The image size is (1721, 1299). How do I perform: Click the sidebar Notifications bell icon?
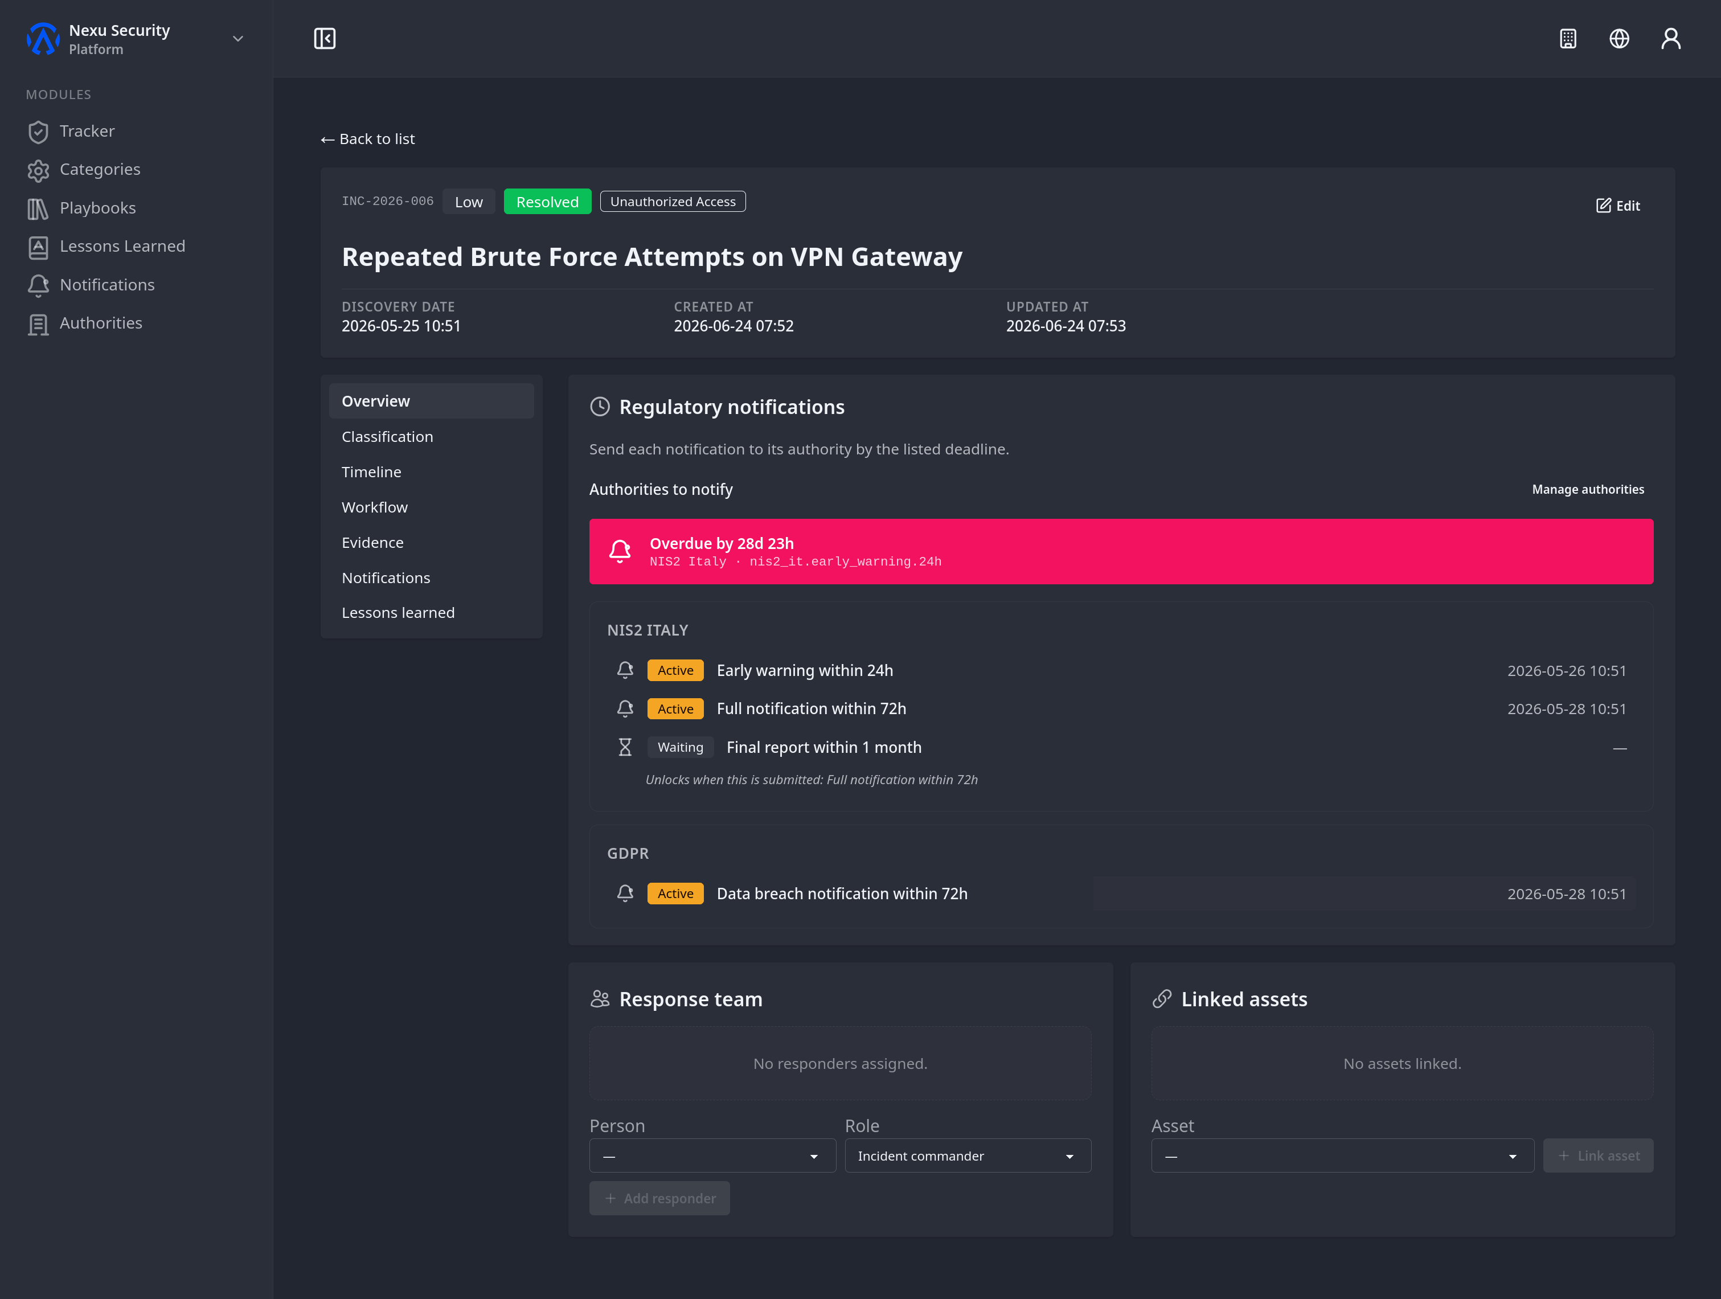click(x=38, y=285)
